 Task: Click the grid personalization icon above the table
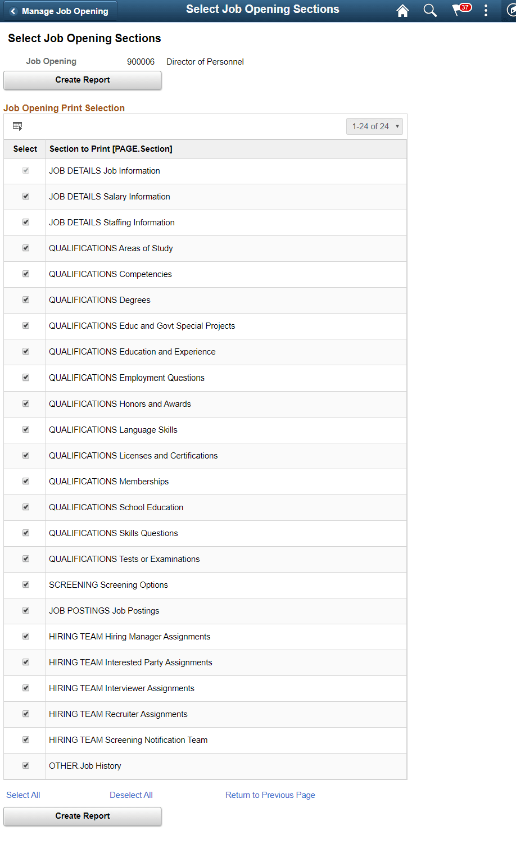pos(17,126)
